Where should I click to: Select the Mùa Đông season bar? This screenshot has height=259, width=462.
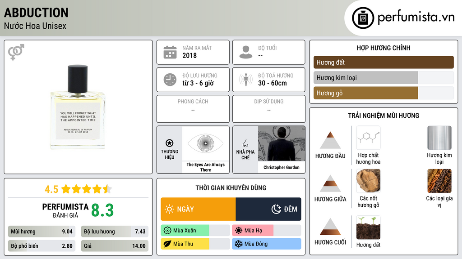coord(266,244)
